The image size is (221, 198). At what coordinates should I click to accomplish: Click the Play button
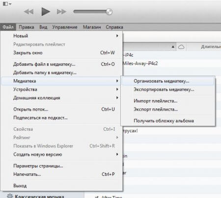46,12
